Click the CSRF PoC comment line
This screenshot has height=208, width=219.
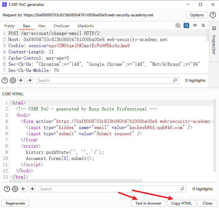86,109
